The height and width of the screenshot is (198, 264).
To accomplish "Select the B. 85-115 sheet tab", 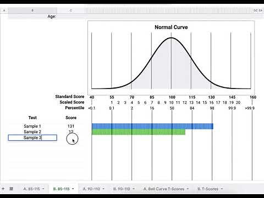I will [61, 189].
